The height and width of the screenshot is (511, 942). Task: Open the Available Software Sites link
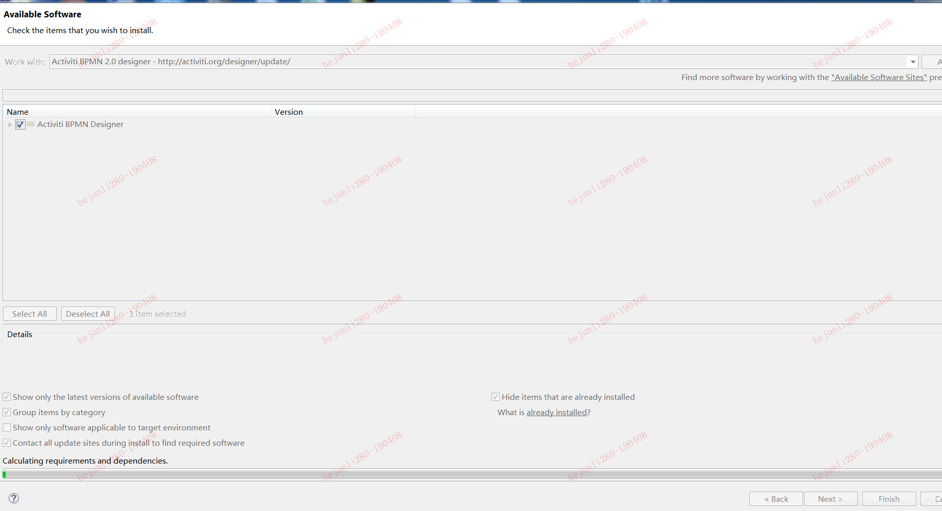pos(879,77)
